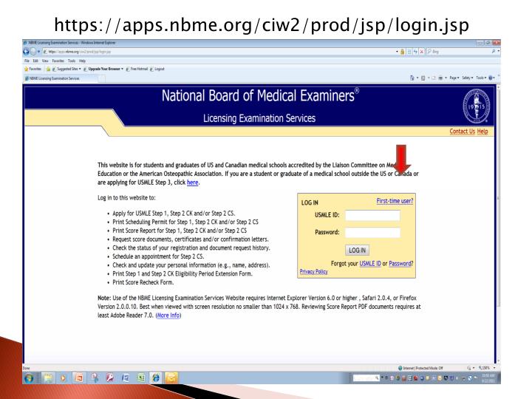Click the forgot USMLE ID link
Screen dimensions: 532x399
[370, 264]
